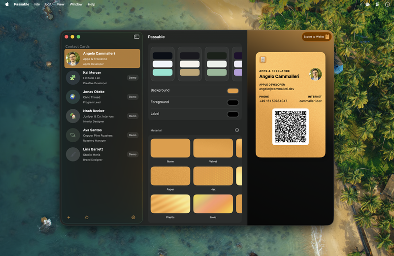Image resolution: width=394 pixels, height=256 pixels.
Task: Toggle the sidebar with the panel icon
Action: 136,37
